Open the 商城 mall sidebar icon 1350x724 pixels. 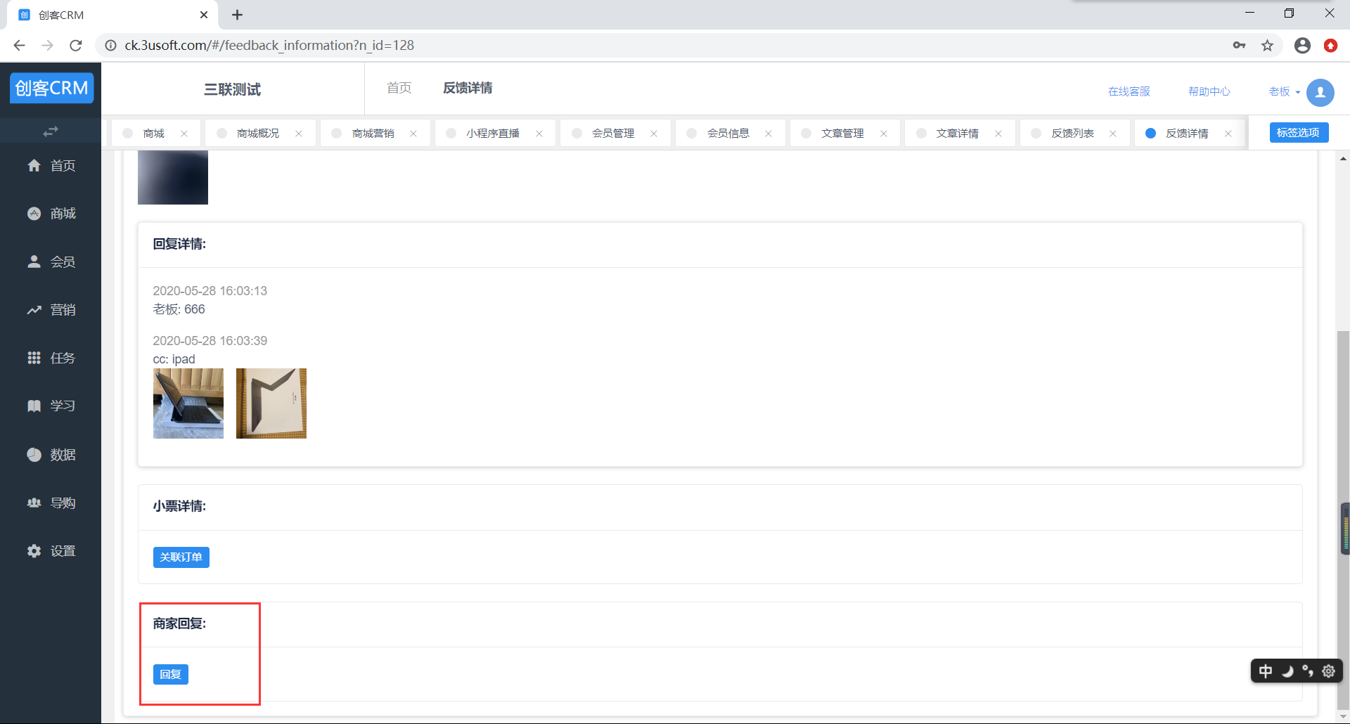(34, 213)
